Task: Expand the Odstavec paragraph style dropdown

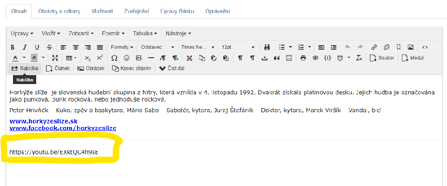Action: tap(157, 47)
